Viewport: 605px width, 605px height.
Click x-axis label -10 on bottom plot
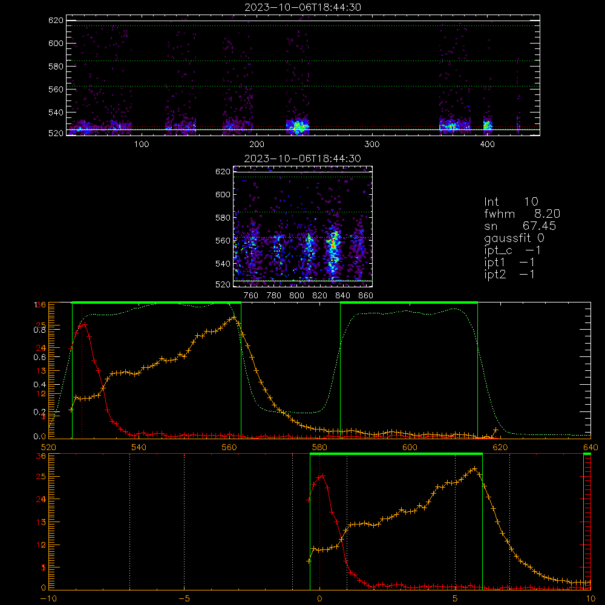[48, 599]
